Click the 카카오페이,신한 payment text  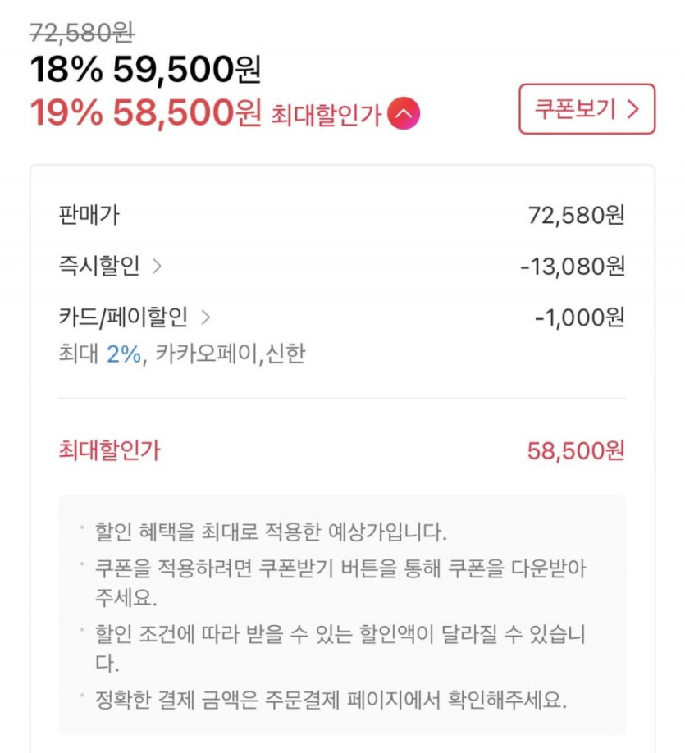point(227,355)
